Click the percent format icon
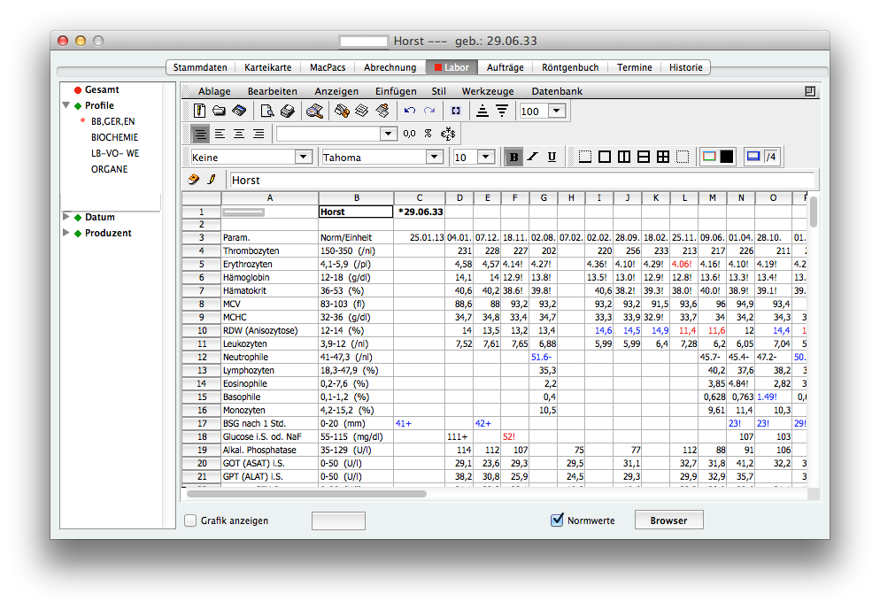This screenshot has height=609, width=880. tap(428, 134)
